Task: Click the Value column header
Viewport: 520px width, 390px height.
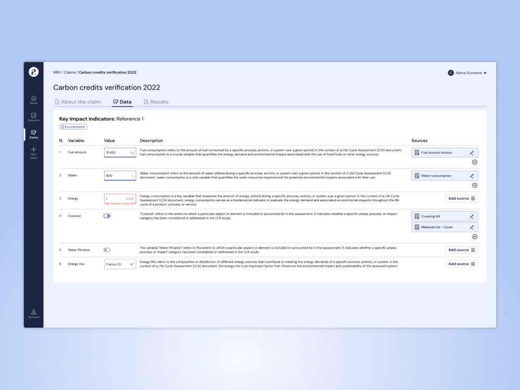Action: (109, 140)
